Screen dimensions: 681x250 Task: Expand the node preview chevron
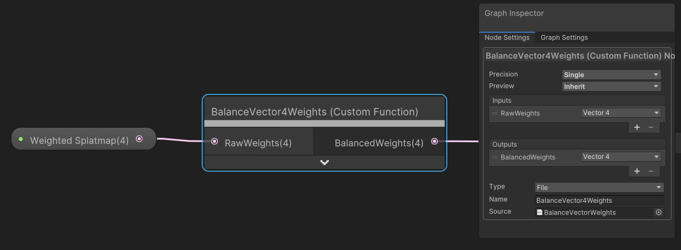click(x=324, y=162)
